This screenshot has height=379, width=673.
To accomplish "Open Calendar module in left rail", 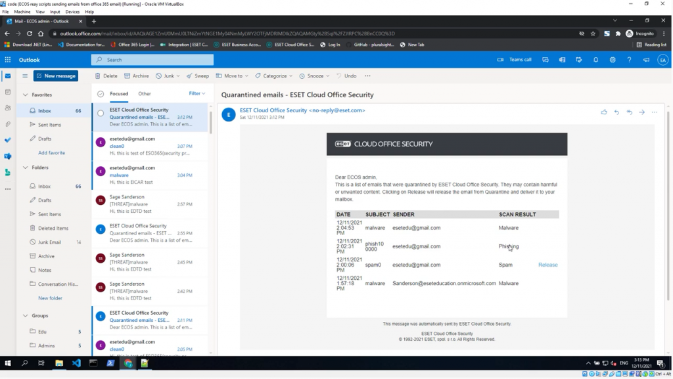I will (8, 92).
